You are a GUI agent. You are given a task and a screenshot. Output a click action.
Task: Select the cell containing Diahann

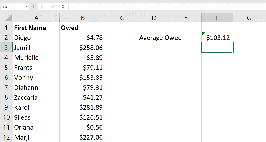pyautogui.click(x=36, y=87)
